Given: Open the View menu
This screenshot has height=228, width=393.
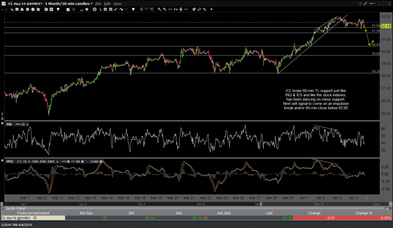Looking at the screenshot, I should (x=117, y=4).
